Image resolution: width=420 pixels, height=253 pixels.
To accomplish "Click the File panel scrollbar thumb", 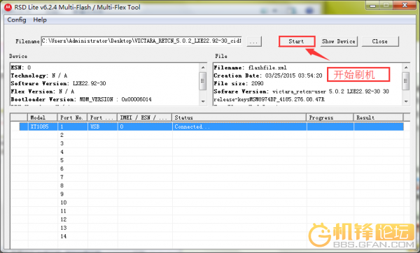I will pyautogui.click(x=406, y=81).
